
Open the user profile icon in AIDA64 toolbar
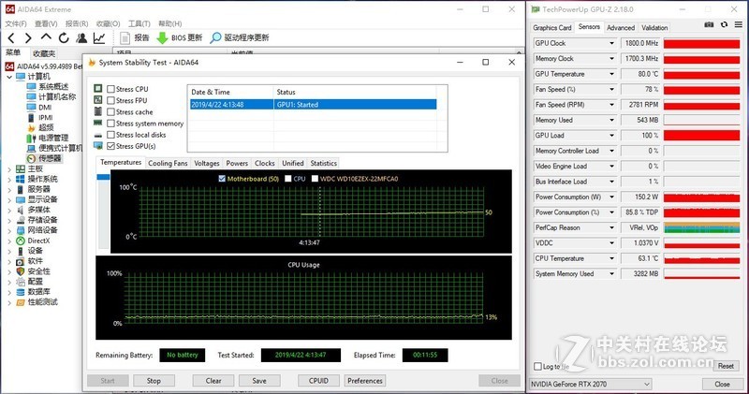pyautogui.click(x=81, y=37)
